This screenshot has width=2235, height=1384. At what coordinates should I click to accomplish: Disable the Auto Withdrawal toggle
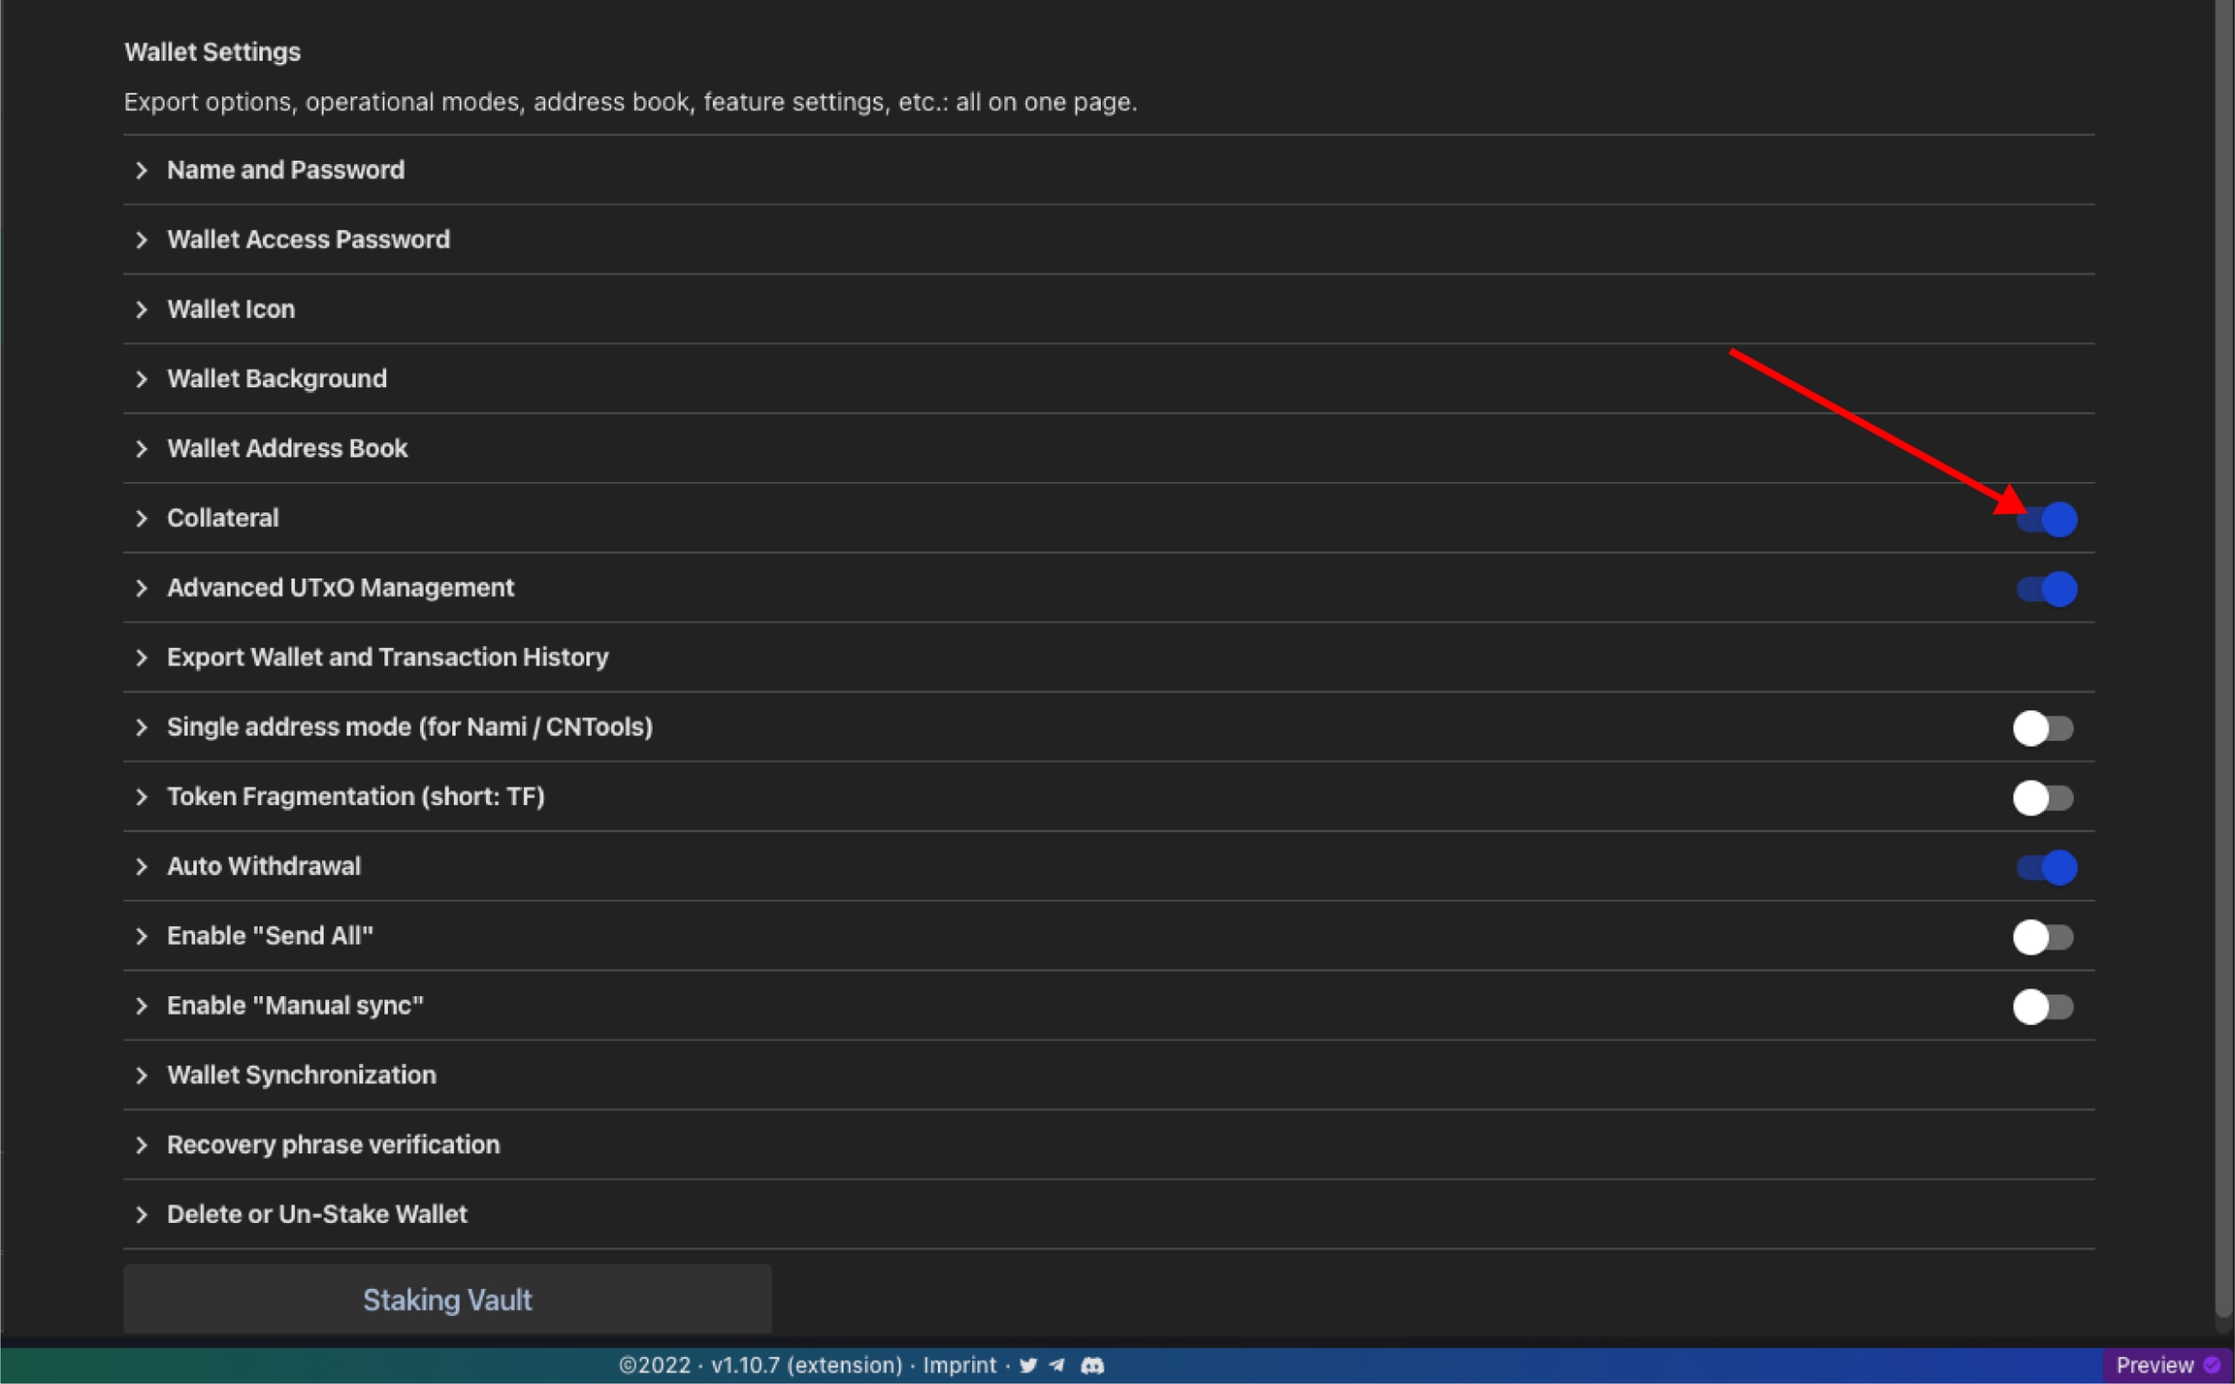pos(2046,867)
